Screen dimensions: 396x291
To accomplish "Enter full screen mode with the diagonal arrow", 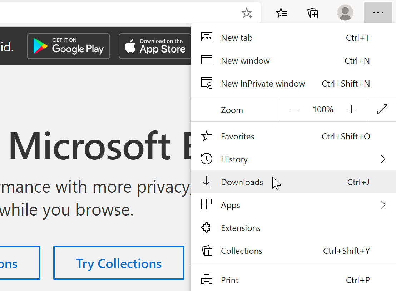I will coord(382,109).
